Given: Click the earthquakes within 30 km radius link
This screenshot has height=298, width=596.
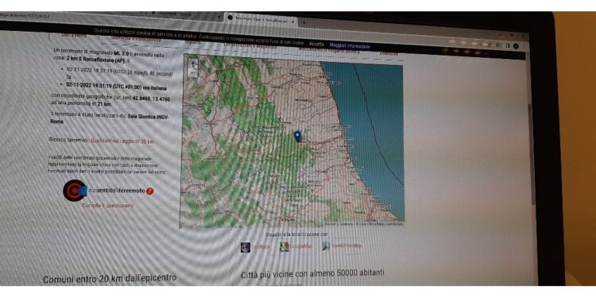Looking at the screenshot, I should coord(122,141).
